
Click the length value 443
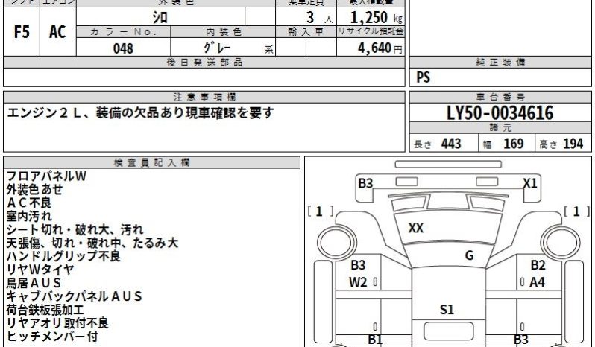tap(451, 144)
